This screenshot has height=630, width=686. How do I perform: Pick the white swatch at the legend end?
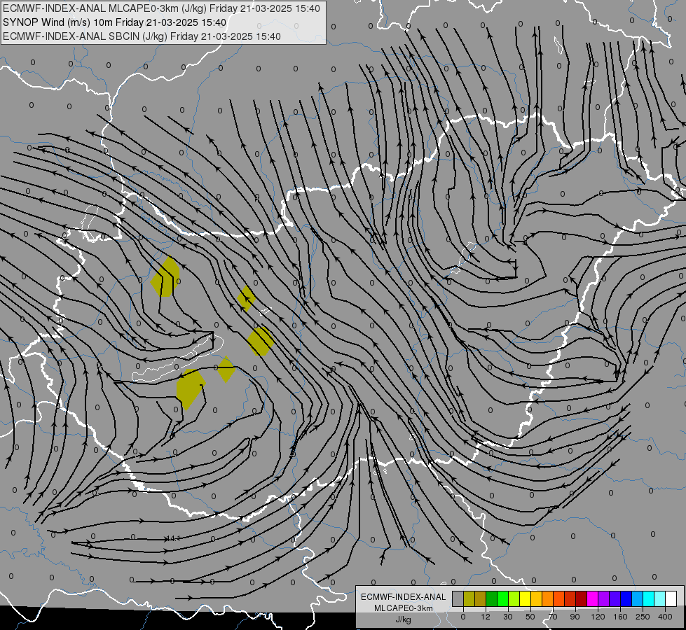(x=671, y=599)
